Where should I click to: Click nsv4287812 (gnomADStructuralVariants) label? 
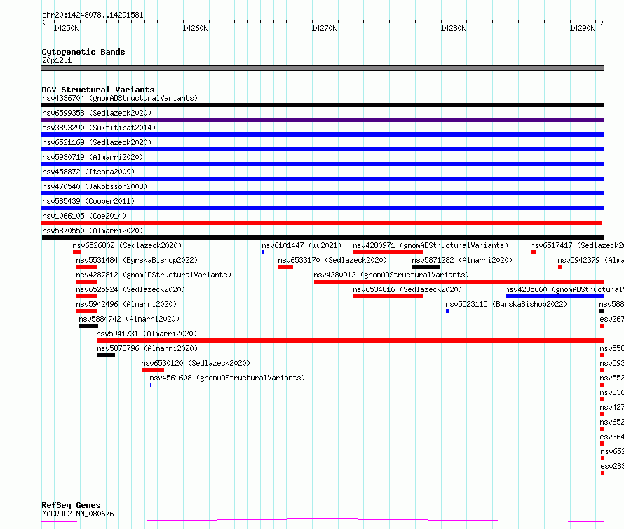[x=154, y=275]
